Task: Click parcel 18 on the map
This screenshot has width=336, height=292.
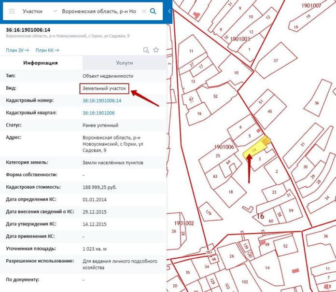Action: pos(230,192)
